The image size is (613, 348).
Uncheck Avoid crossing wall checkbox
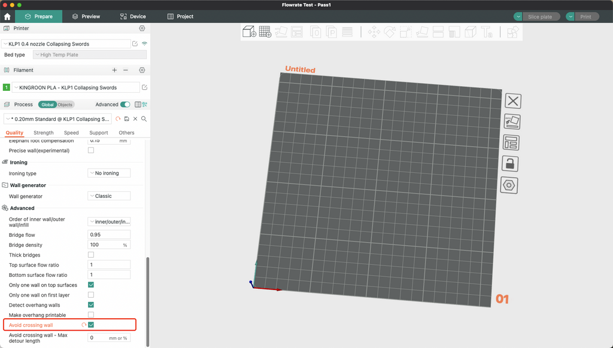pyautogui.click(x=91, y=325)
